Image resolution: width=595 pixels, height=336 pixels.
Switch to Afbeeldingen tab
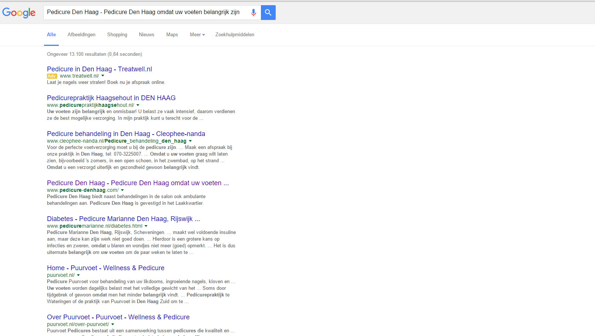[x=81, y=35]
